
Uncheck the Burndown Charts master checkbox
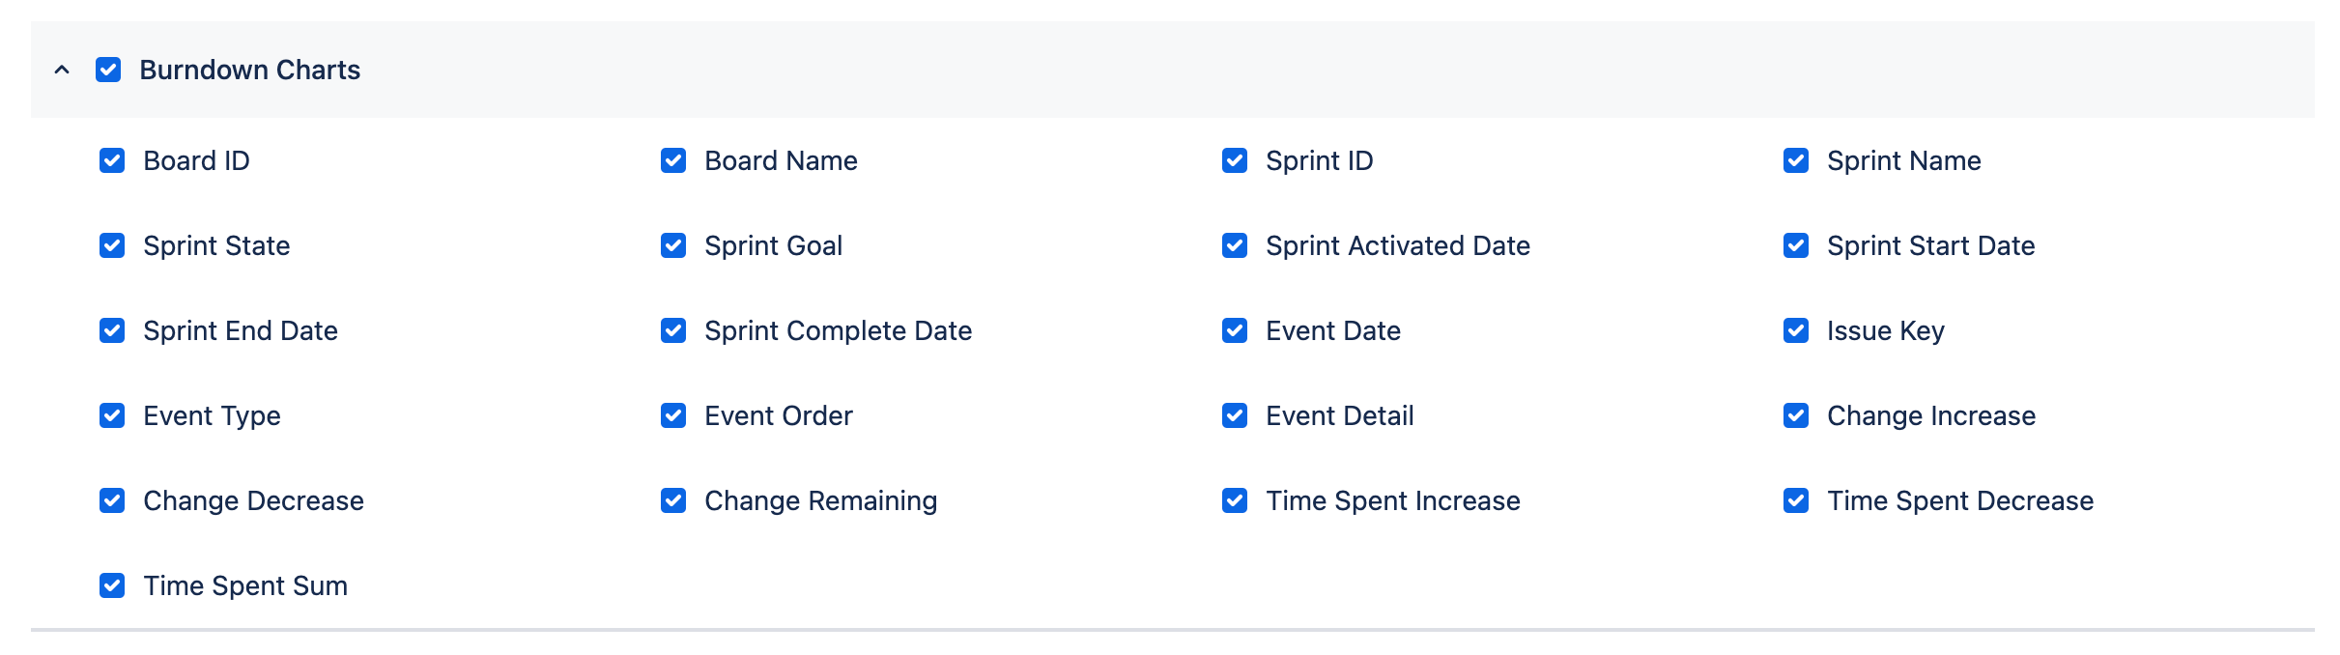click(108, 70)
